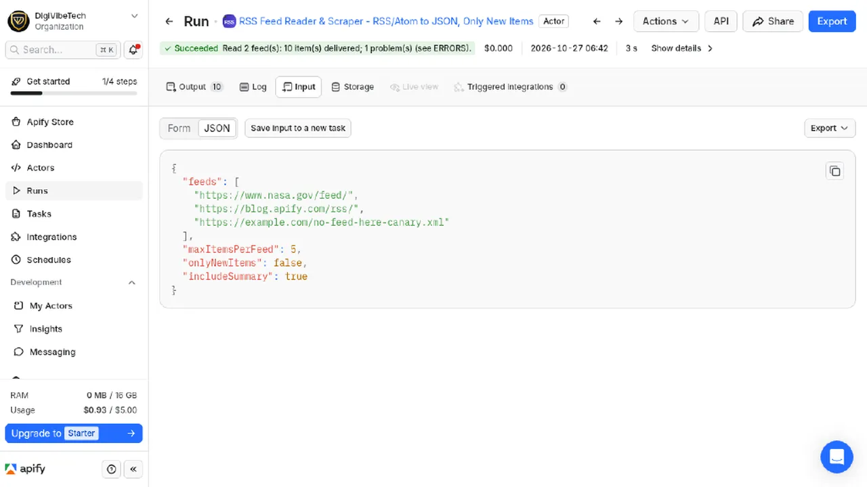Open Schedules in the sidebar
The width and height of the screenshot is (867, 487).
(x=74, y=260)
